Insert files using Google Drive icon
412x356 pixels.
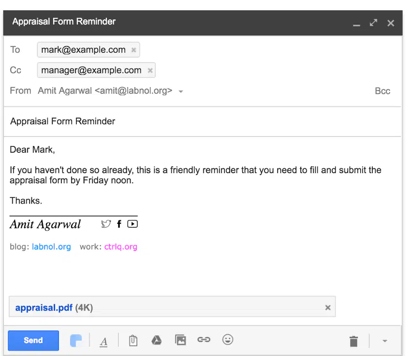tap(157, 340)
